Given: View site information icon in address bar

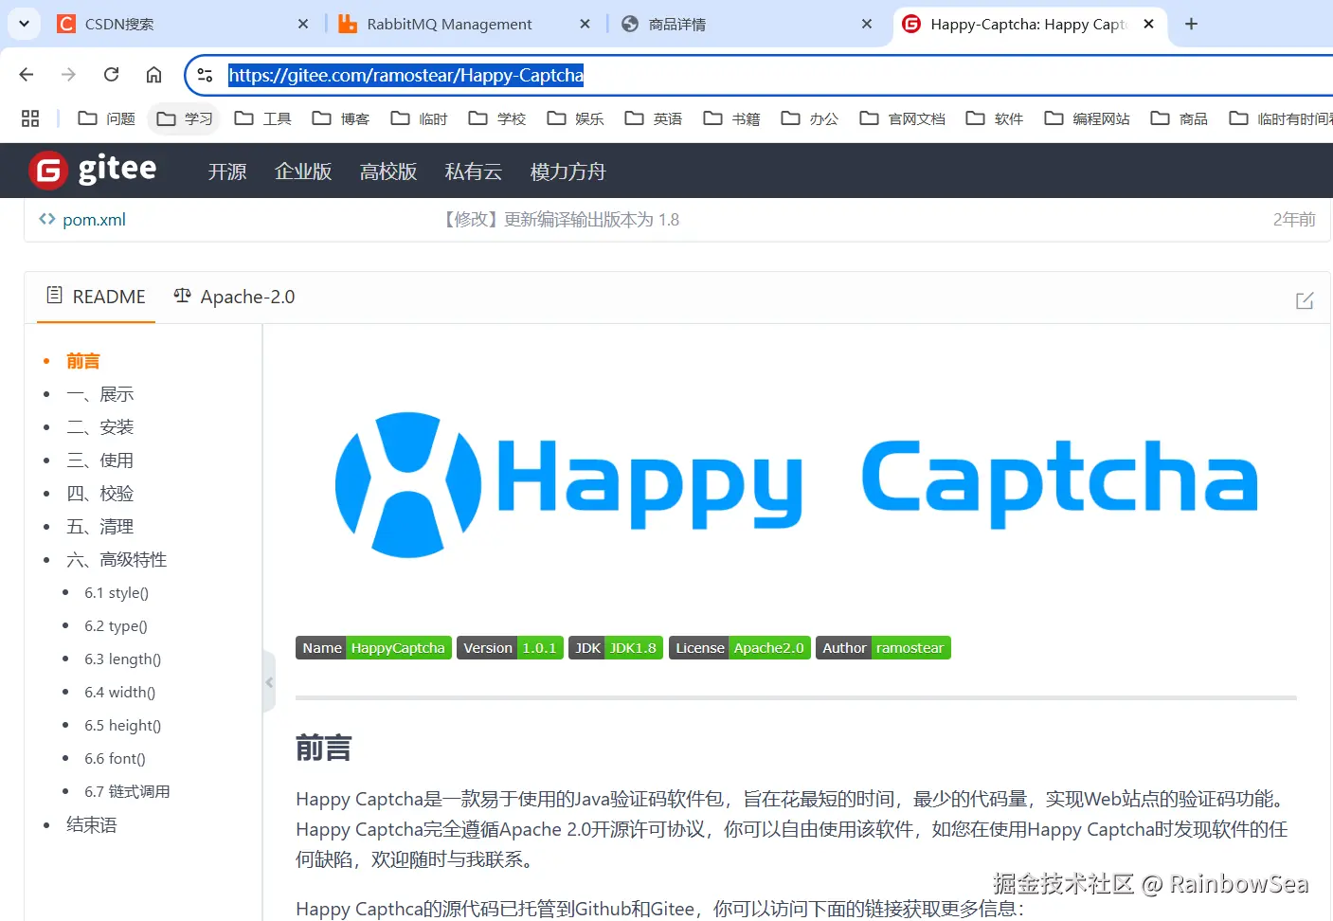Looking at the screenshot, I should (205, 75).
